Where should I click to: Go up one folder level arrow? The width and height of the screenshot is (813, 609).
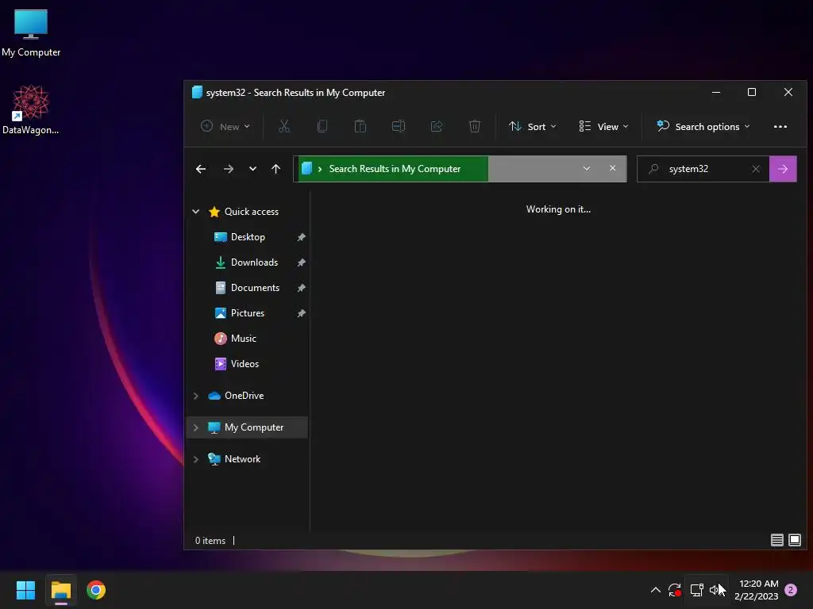coord(275,169)
